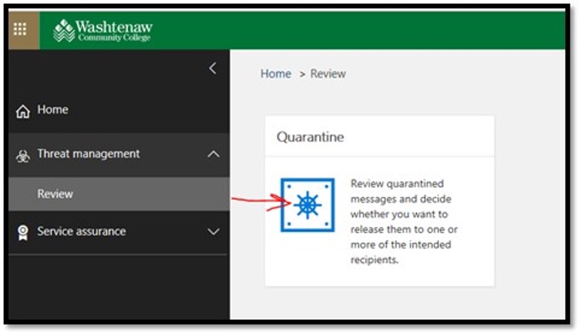The image size is (581, 336).
Task: Select Service assurance in the sidebar
Action: [x=119, y=231]
